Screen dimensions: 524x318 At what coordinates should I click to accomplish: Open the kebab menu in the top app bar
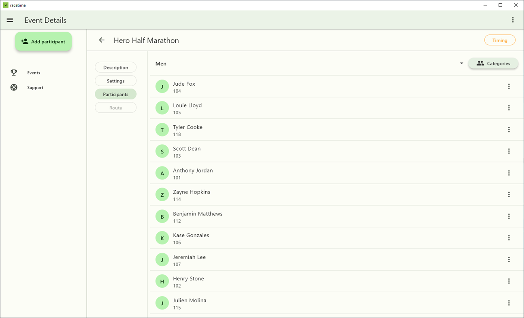(513, 19)
